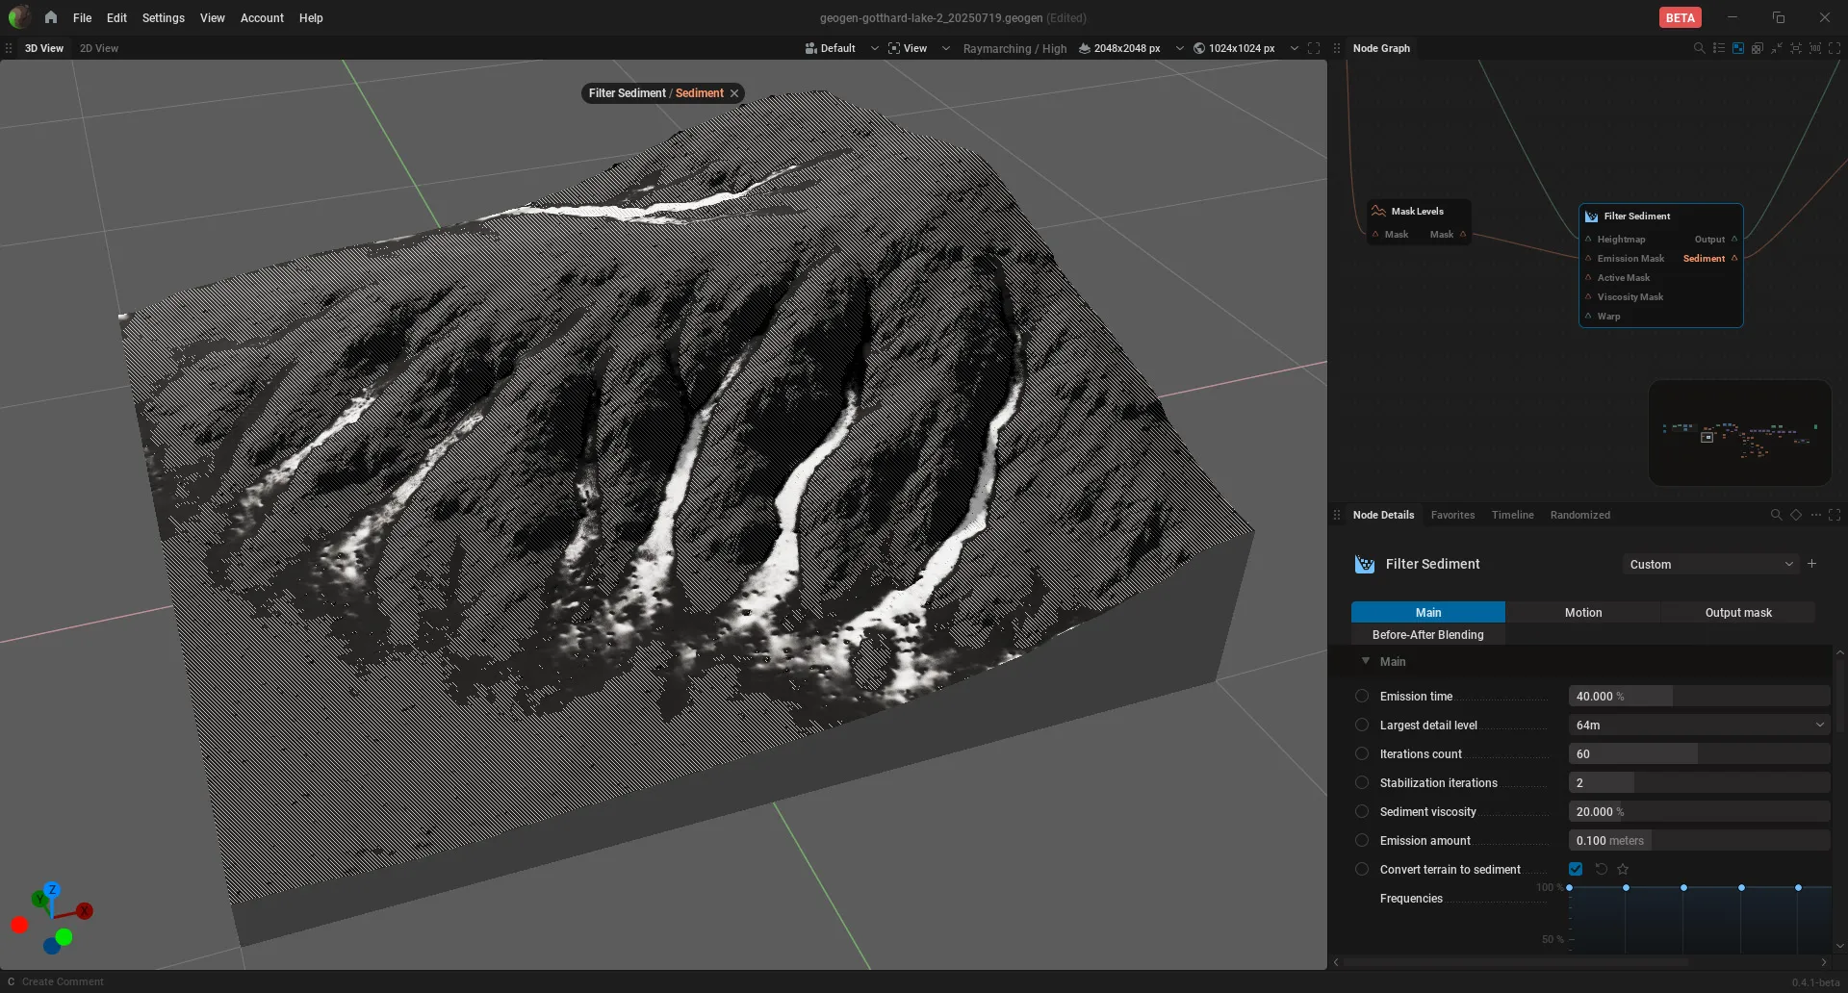Open search in the Node Details panel
Image resolution: width=1848 pixels, height=993 pixels.
point(1777,515)
